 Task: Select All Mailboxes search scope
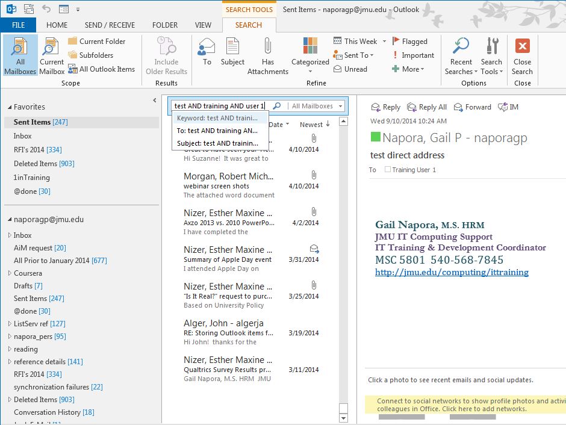[x=20, y=55]
